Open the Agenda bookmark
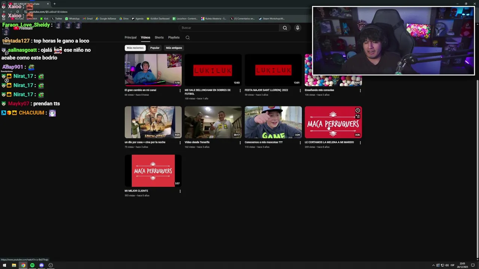This screenshot has height=269, width=479. coord(137,19)
